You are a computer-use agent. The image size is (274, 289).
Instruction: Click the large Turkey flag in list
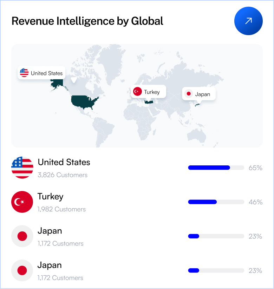click(x=22, y=202)
